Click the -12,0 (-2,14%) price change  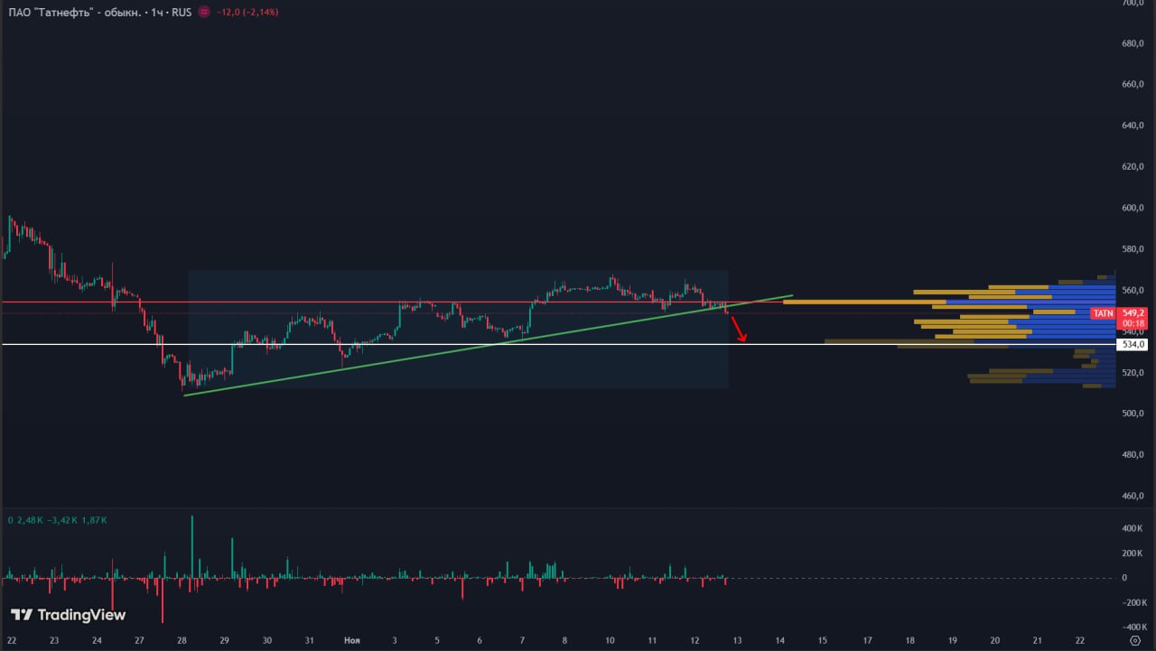tap(247, 13)
